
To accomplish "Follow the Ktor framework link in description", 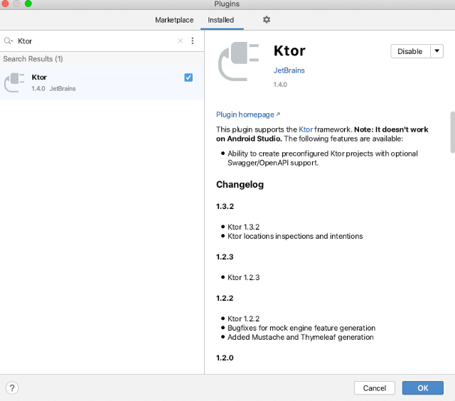I will (306, 129).
